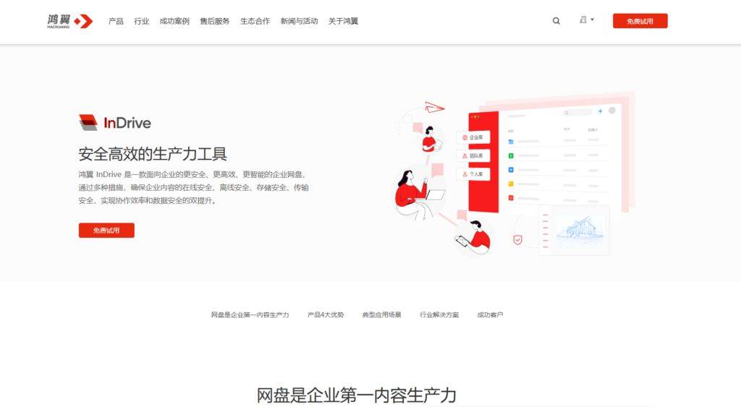
Task: Jump to 典型应用场景 section
Action: point(381,315)
